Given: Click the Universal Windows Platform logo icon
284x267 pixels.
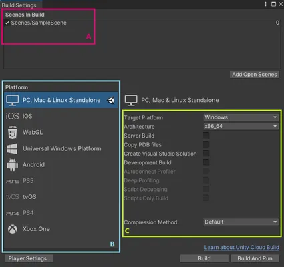Looking at the screenshot, I should [12, 149].
